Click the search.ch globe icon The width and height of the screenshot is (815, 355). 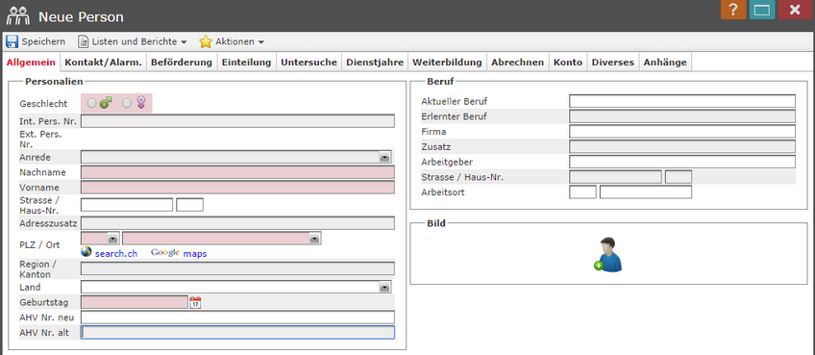[x=86, y=252]
